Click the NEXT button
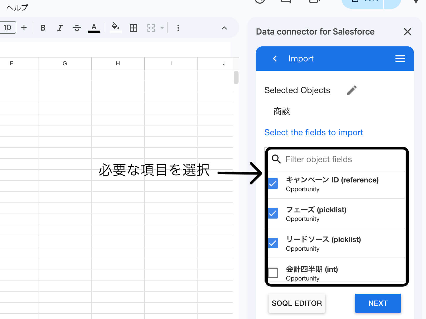 pos(378,303)
